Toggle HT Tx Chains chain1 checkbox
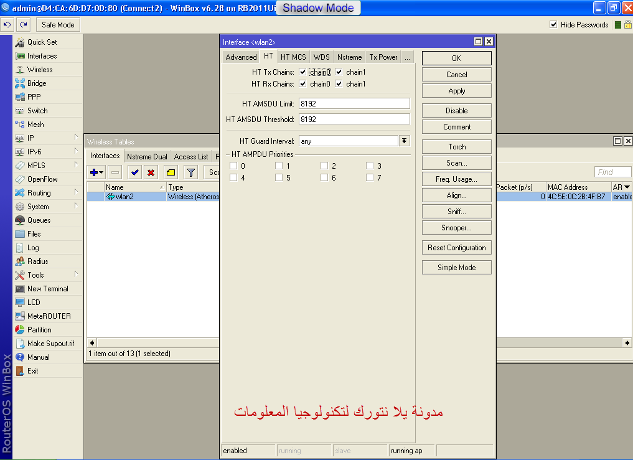This screenshot has height=460, width=633. click(339, 72)
